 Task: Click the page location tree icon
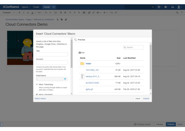tap(57, 20)
